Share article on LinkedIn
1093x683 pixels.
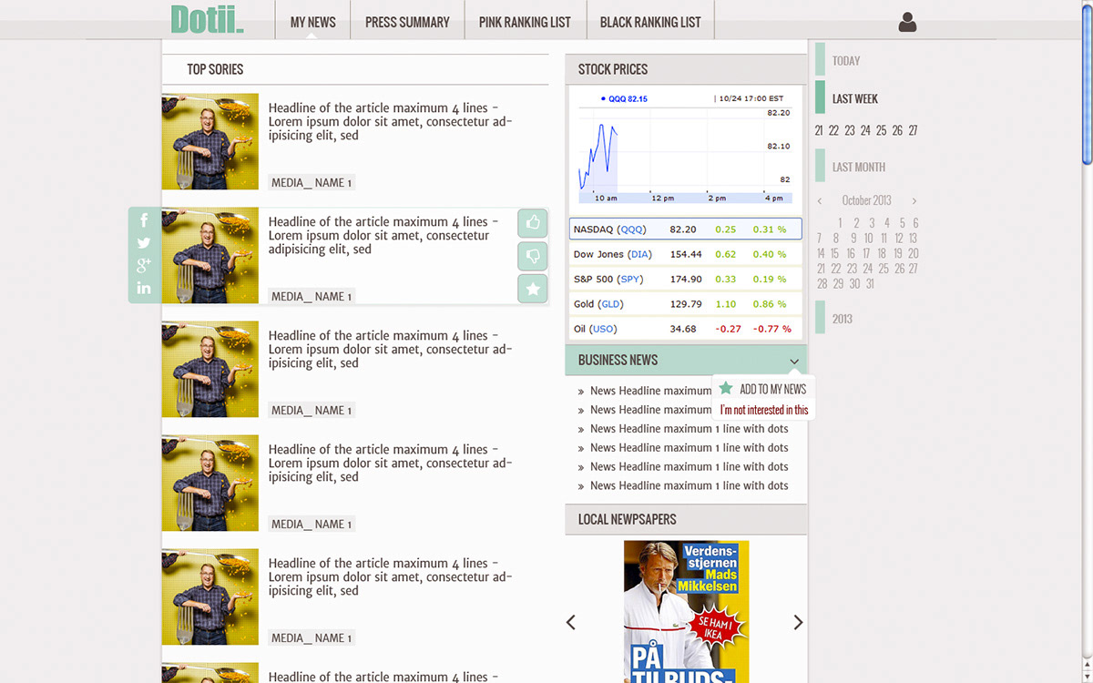tap(144, 288)
